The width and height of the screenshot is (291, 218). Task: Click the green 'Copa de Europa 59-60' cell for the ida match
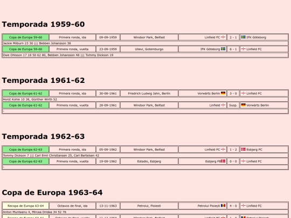click(x=26, y=37)
